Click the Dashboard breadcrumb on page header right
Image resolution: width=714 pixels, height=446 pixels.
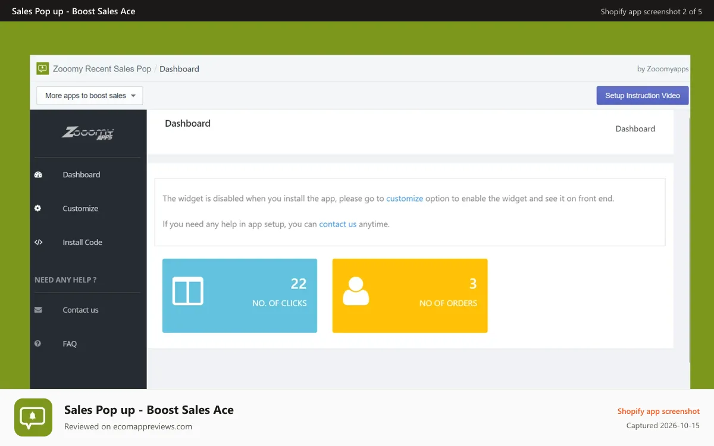coord(635,128)
